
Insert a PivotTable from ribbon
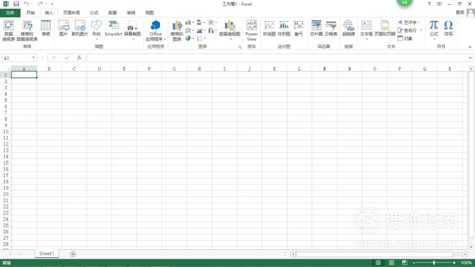(8, 30)
